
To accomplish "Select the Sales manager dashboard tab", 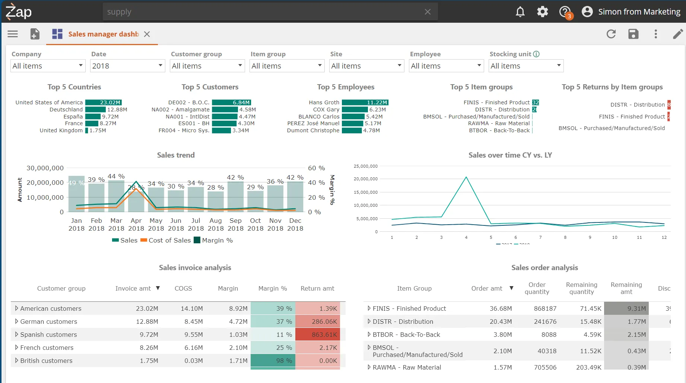I will pos(103,34).
